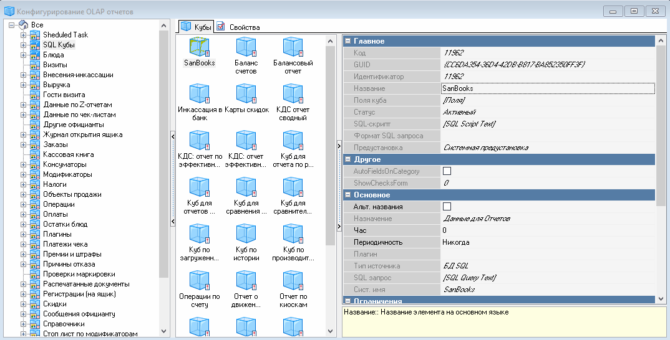Toggle the Альт. названия checkbox

coord(447,207)
